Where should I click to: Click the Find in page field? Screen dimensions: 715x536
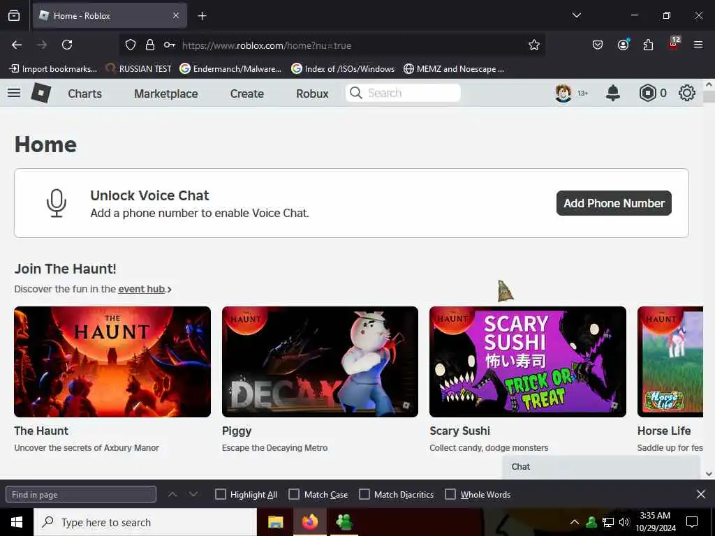click(81, 495)
